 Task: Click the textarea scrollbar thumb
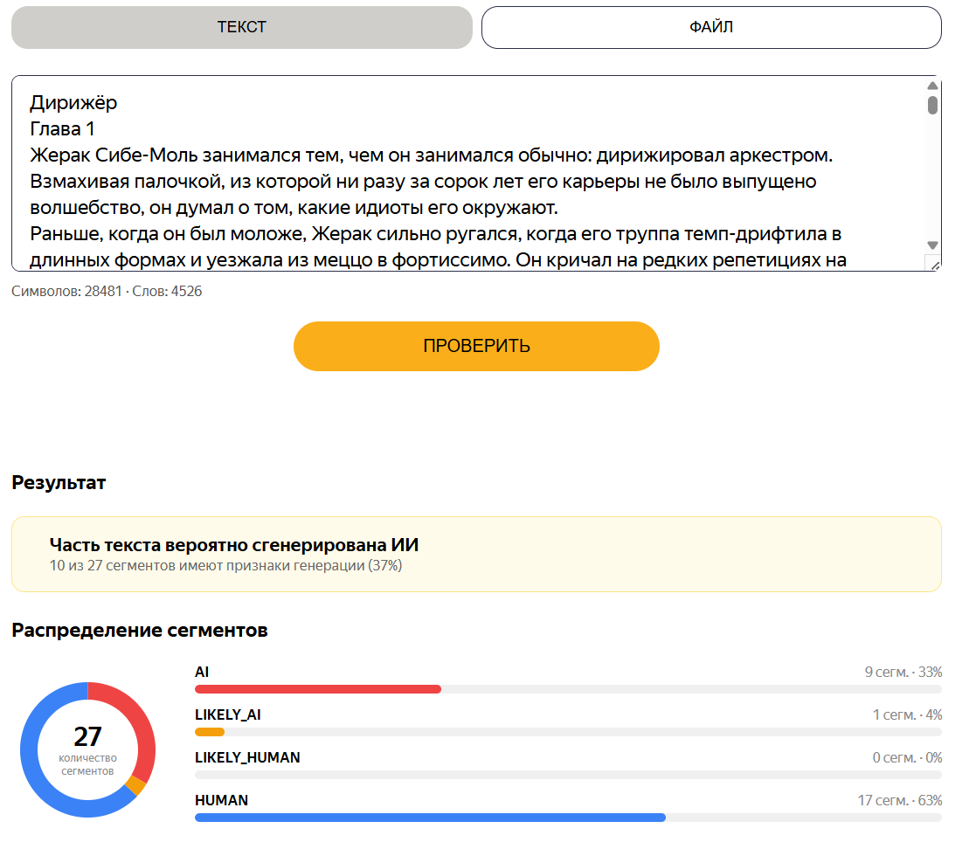pos(931,105)
